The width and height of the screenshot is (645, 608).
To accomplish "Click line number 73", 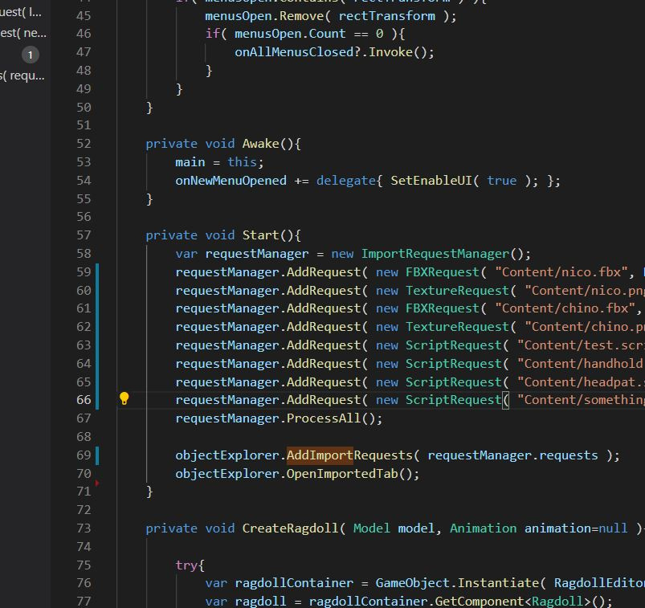I will tap(84, 528).
